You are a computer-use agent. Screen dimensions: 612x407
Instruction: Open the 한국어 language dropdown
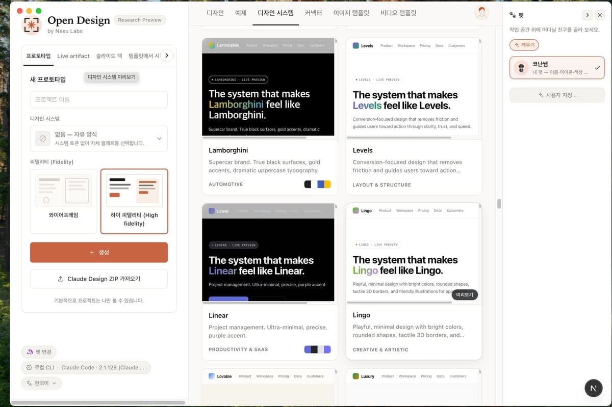pos(41,383)
